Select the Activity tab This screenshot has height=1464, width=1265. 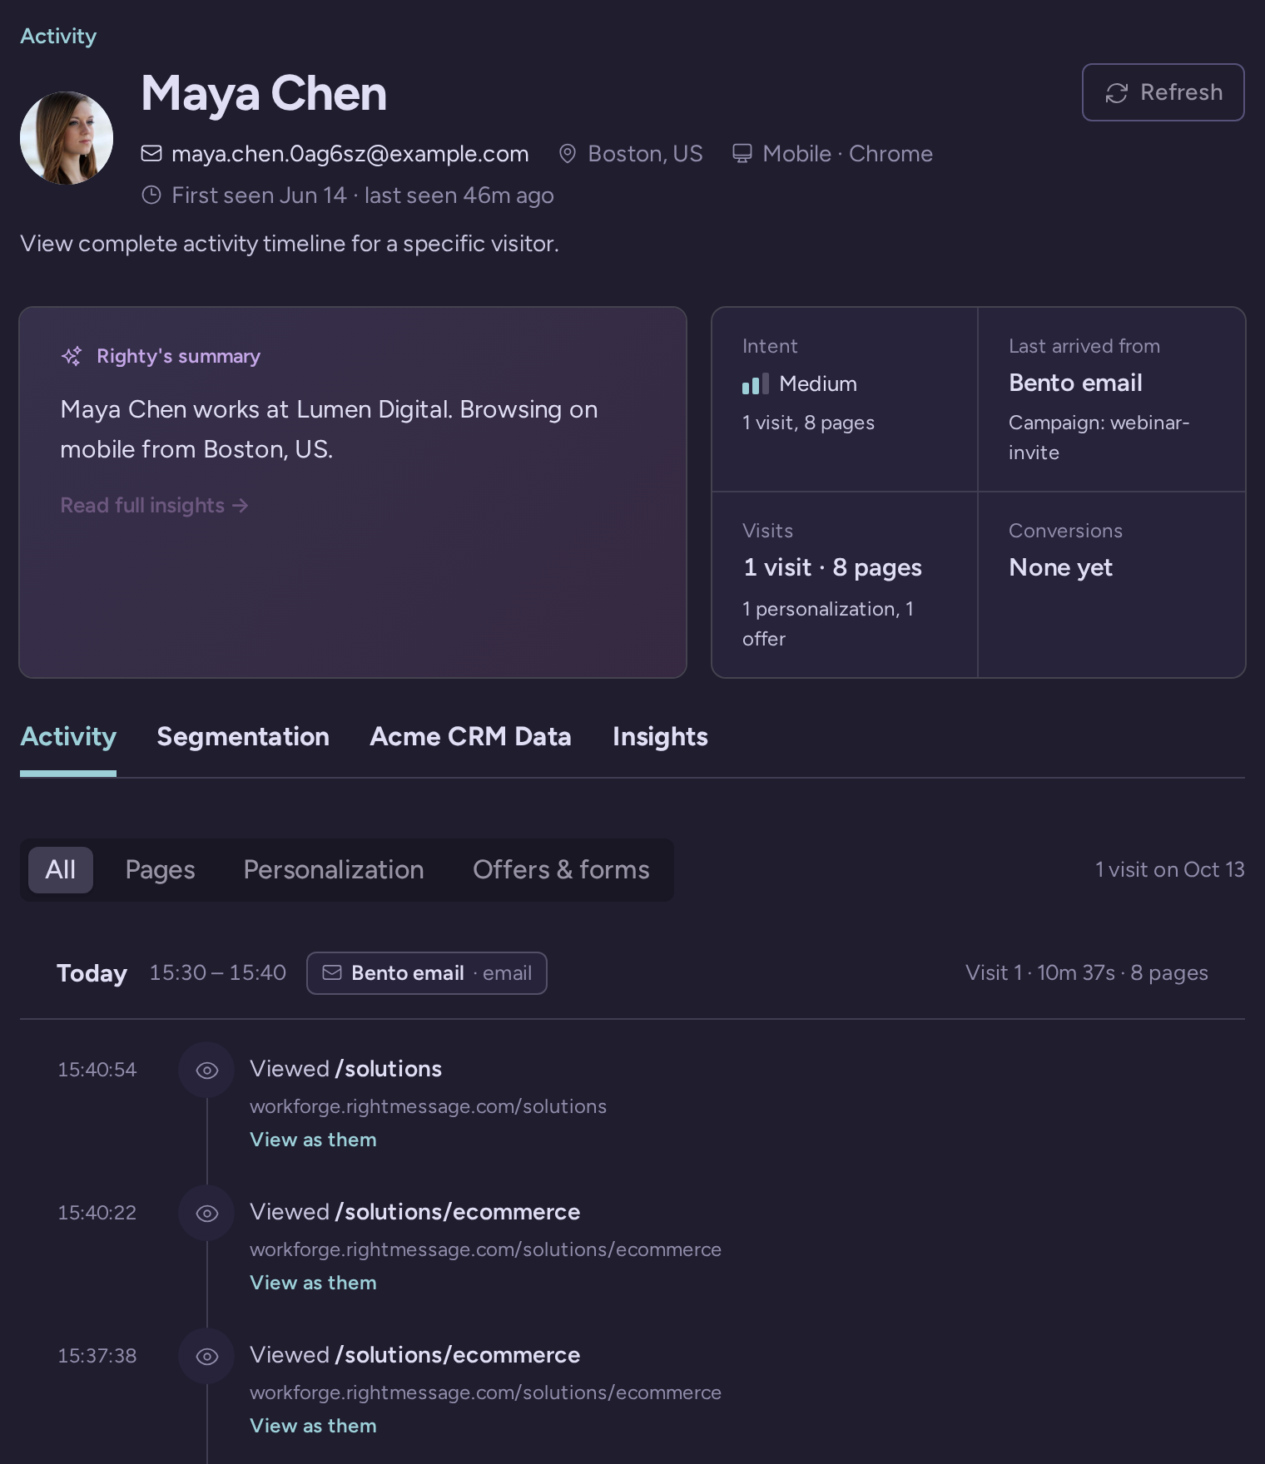click(x=68, y=737)
